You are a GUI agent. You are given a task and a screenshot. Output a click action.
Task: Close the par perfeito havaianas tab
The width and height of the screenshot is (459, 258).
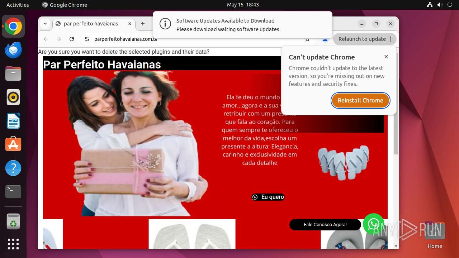[x=130, y=24]
